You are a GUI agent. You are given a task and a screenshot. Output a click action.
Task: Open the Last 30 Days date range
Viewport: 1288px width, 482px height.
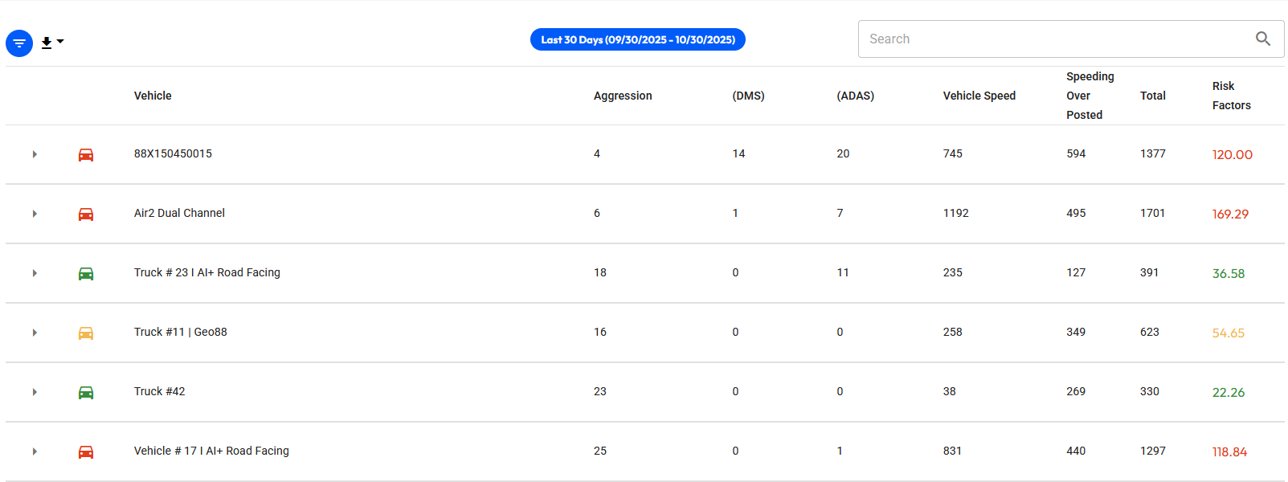pos(638,39)
